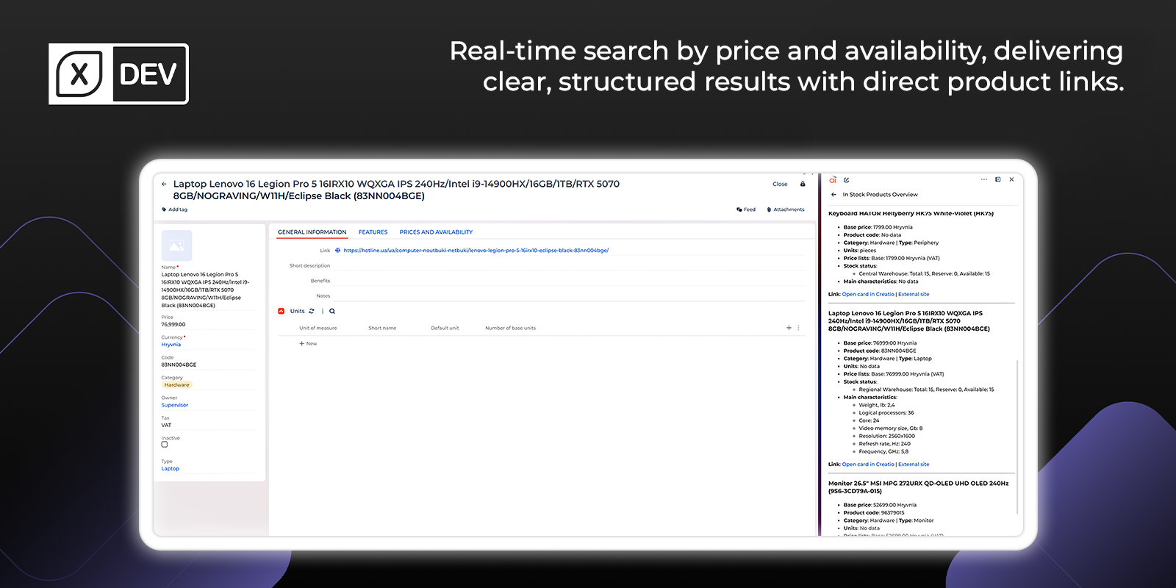Viewport: 1176px width, 588px height.
Task: Collapse the Units section with red toggle
Action: point(282,311)
